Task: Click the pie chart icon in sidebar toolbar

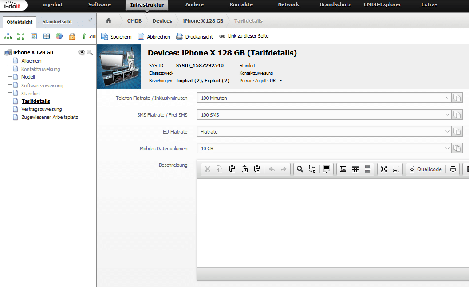Action: [59, 36]
